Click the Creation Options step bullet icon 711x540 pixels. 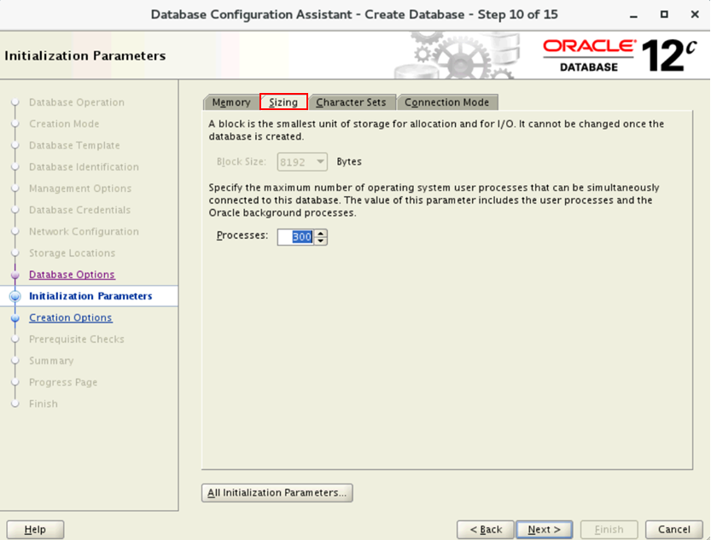pos(15,318)
